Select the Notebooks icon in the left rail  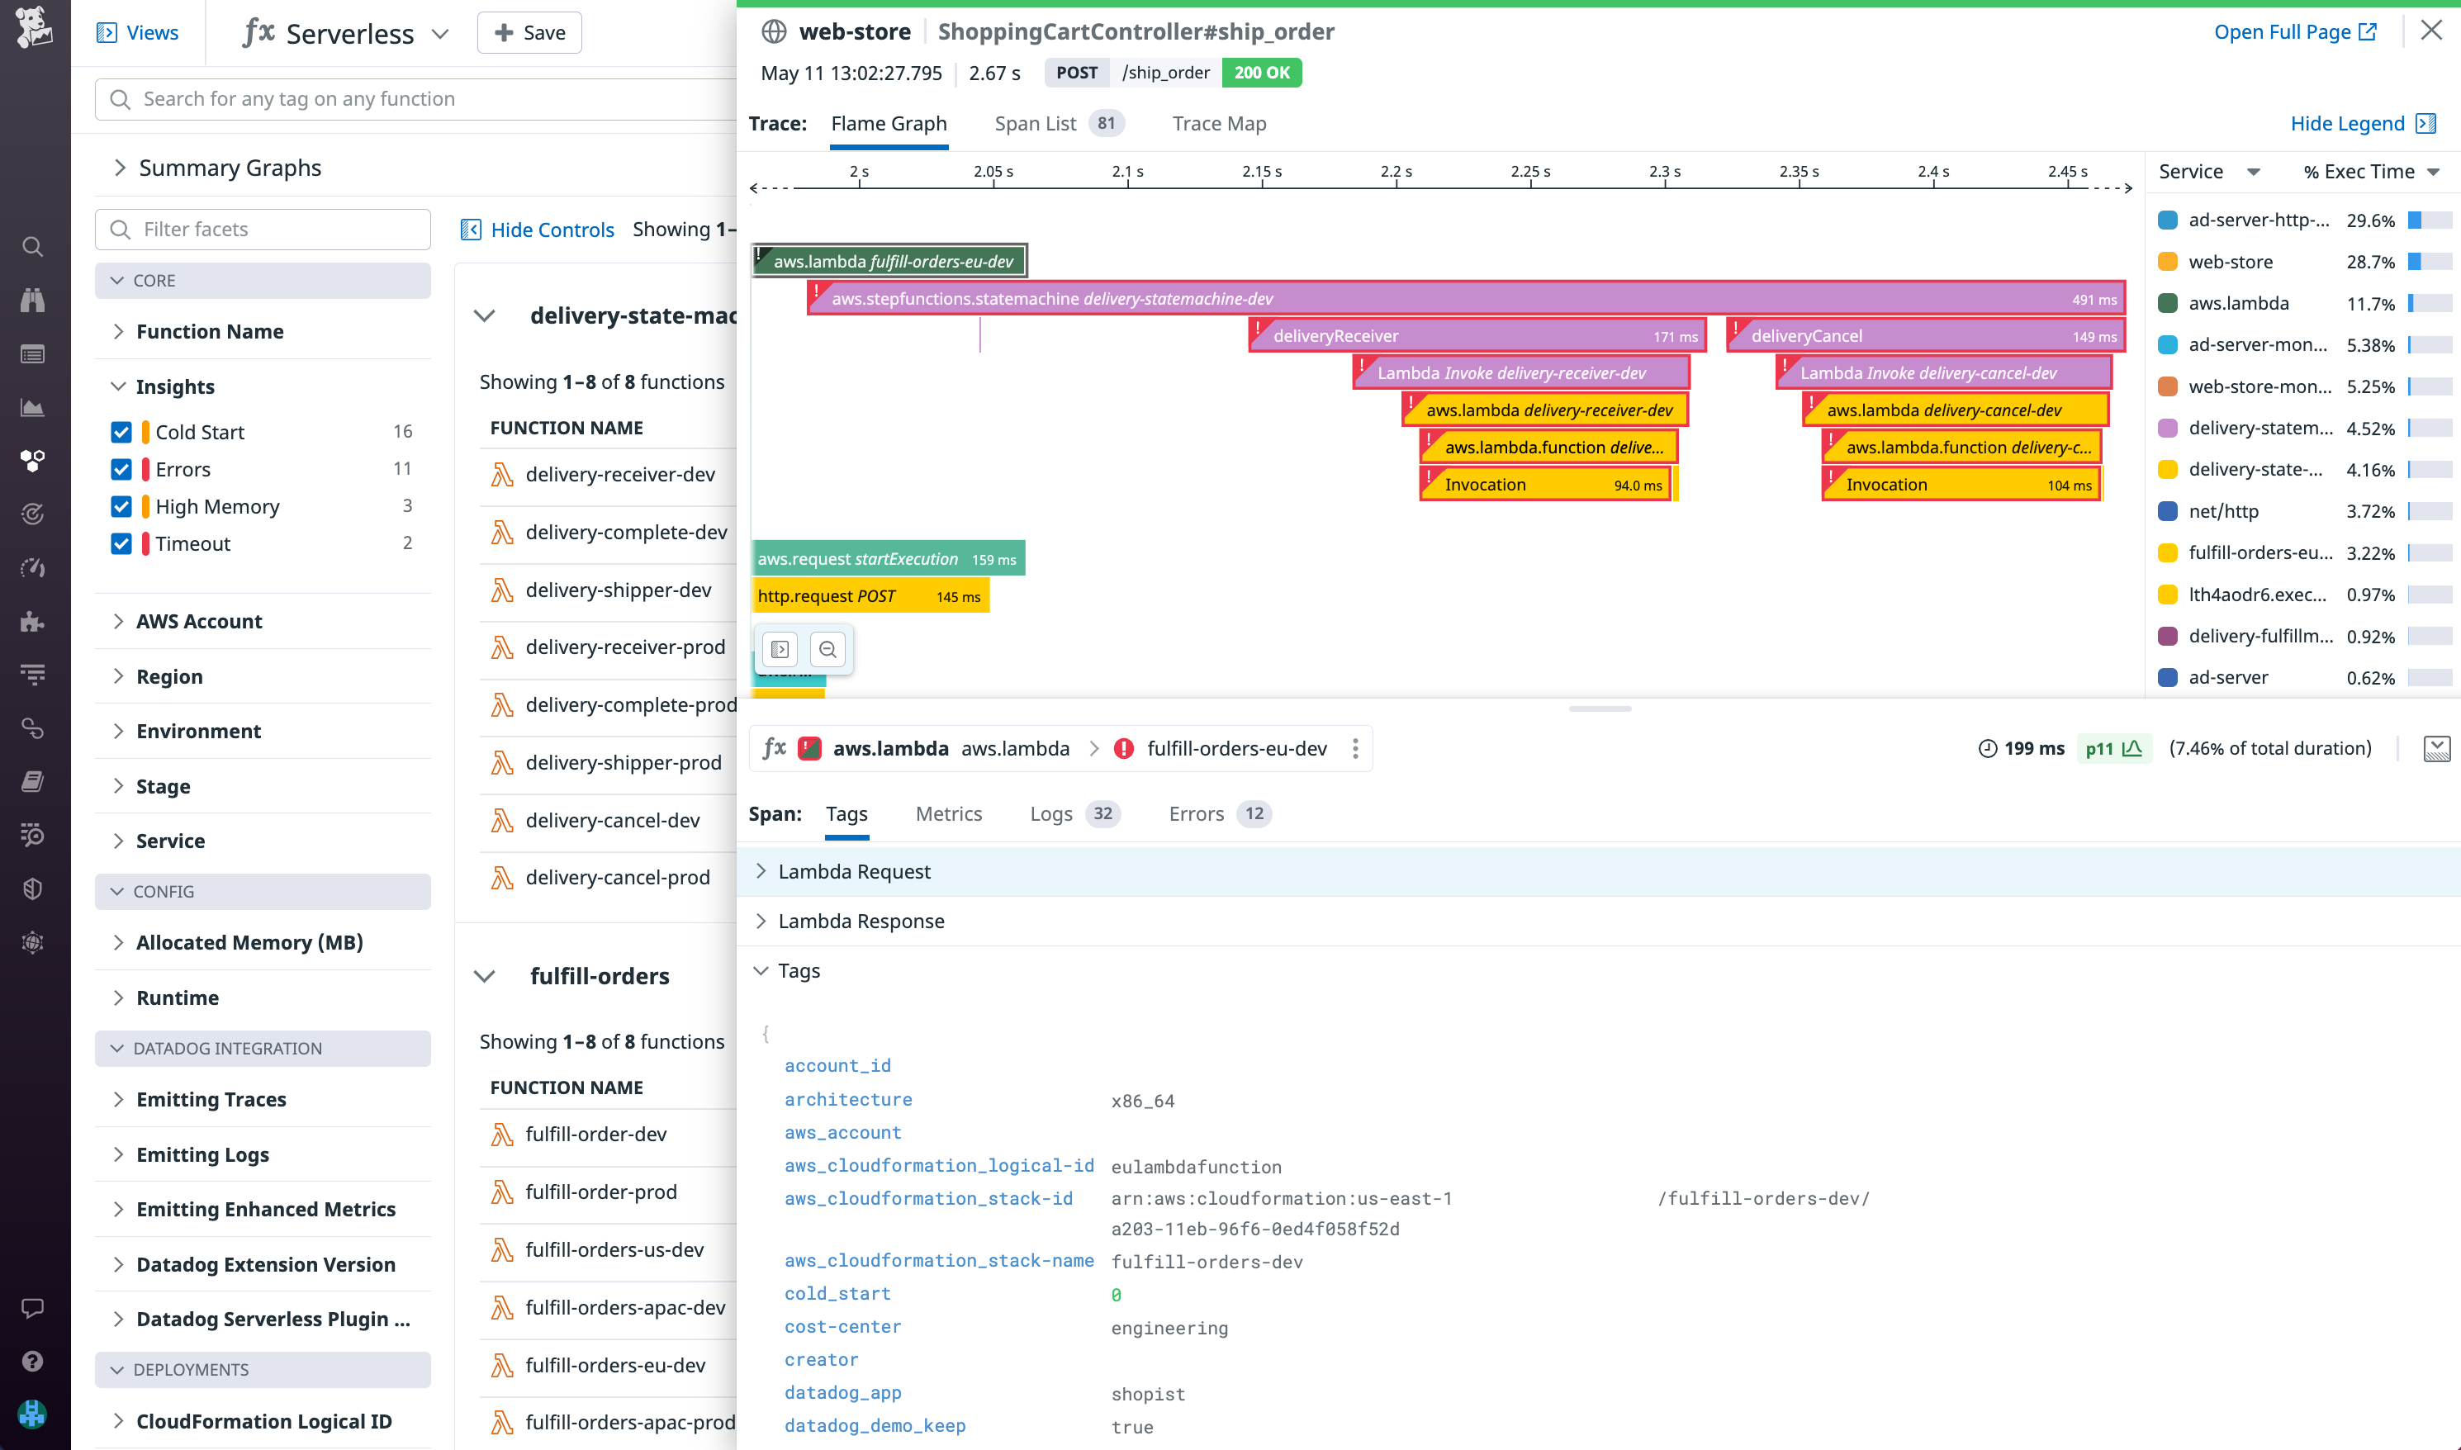(33, 779)
